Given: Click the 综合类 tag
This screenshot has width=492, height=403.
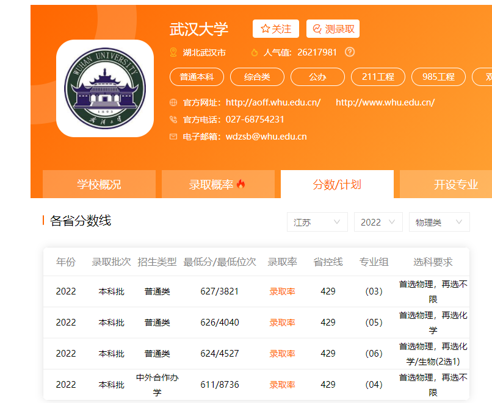Looking at the screenshot, I should pos(257,77).
